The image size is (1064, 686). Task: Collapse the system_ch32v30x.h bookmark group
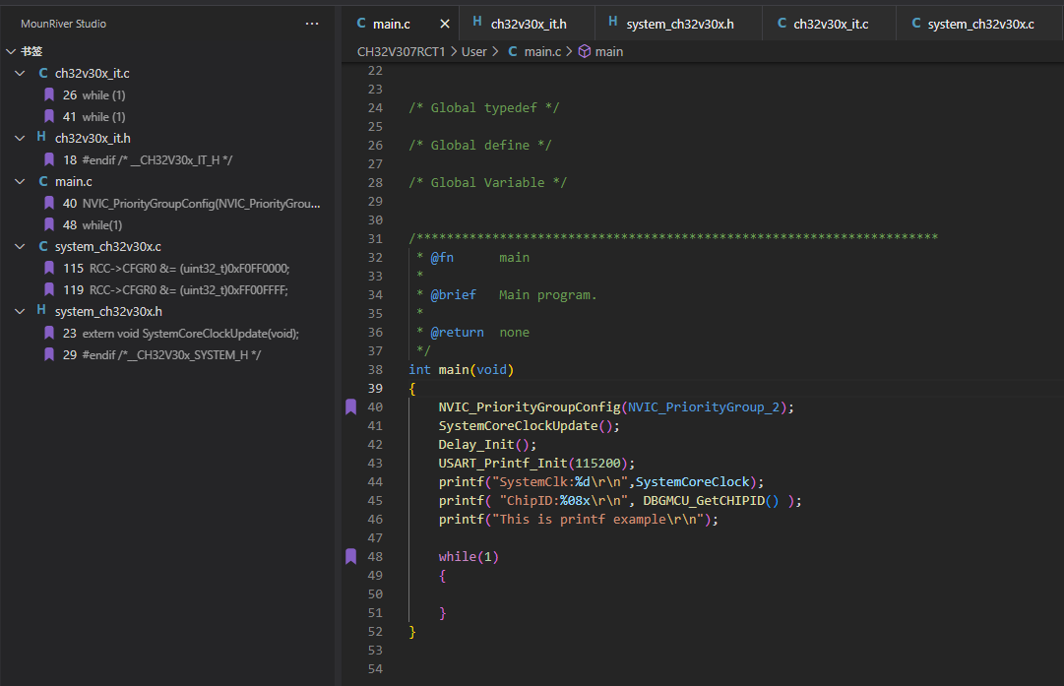tap(21, 311)
